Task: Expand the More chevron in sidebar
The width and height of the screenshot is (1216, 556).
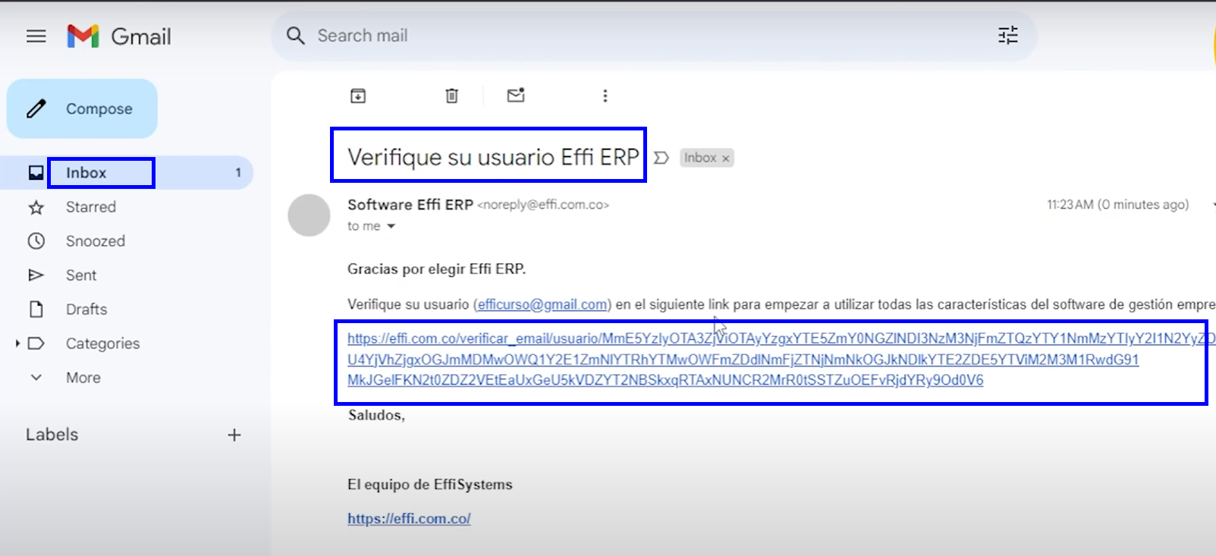Action: tap(36, 378)
